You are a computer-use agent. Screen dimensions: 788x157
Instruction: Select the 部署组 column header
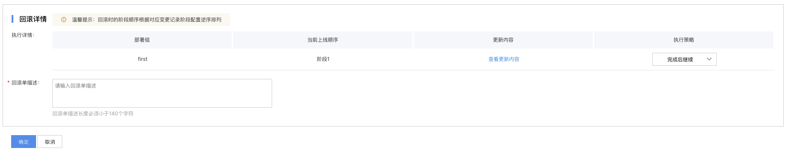[142, 40]
